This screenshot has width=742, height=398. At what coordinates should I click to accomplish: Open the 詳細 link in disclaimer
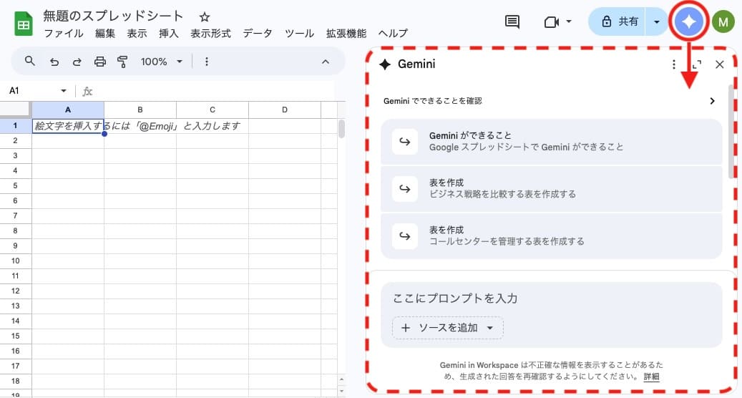(x=651, y=377)
